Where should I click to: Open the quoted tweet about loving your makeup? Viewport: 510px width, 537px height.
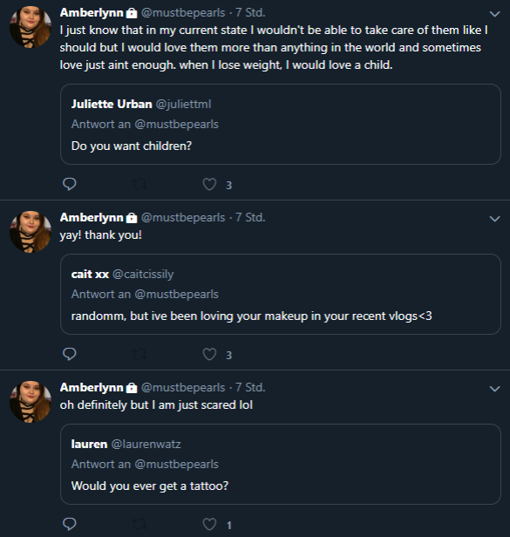click(x=281, y=294)
